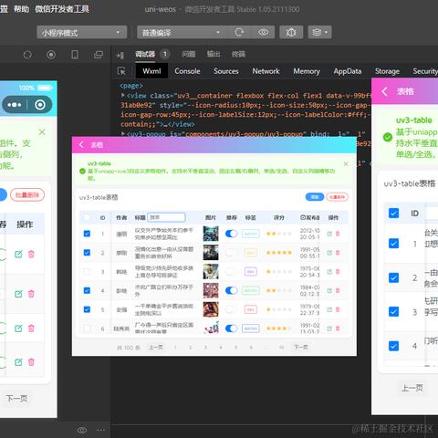Viewport: 438px width, 438px height.
Task: Click delete icon for row 1 in center table
Action: [338, 234]
